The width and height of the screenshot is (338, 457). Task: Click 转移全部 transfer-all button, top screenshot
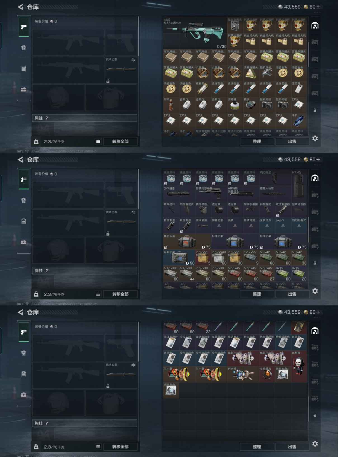[x=120, y=141]
